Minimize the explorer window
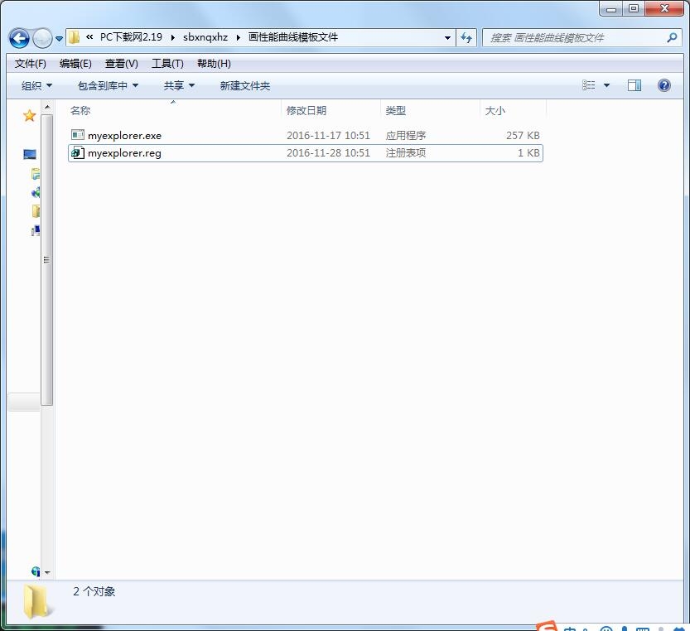This screenshot has width=690, height=631. coord(610,8)
